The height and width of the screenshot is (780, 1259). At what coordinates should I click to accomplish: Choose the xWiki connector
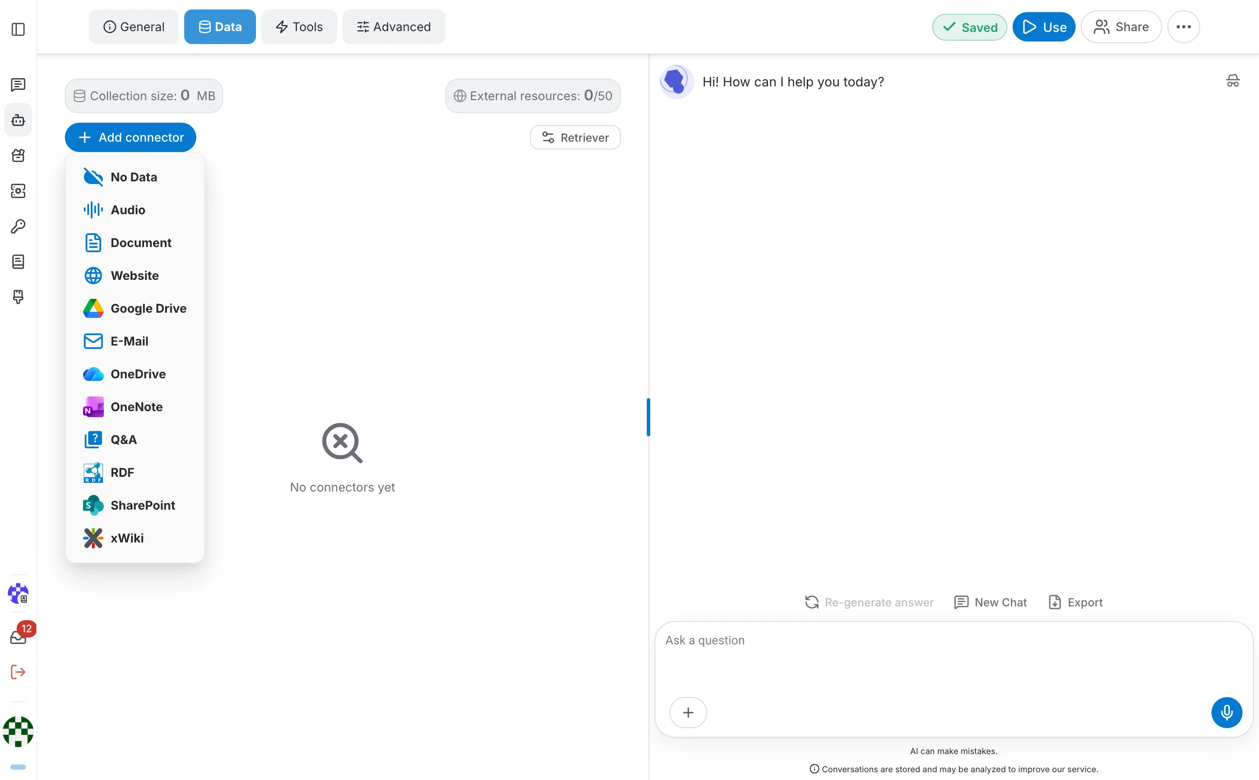(135, 538)
